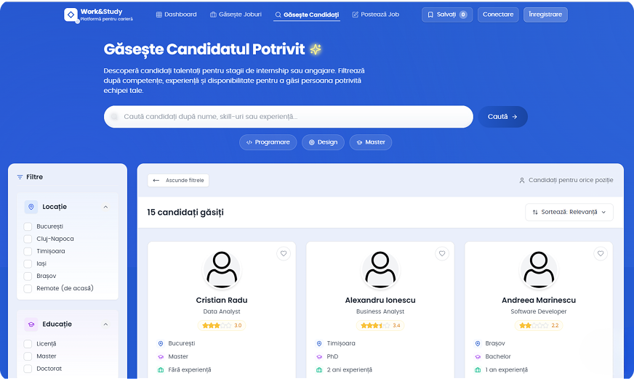The width and height of the screenshot is (634, 381).
Task: Favorite Andreea Marinescu with heart icon
Action: [601, 254]
